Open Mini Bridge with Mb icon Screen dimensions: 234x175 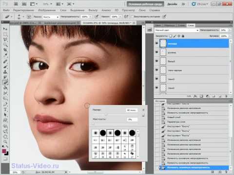tap(24, 4)
